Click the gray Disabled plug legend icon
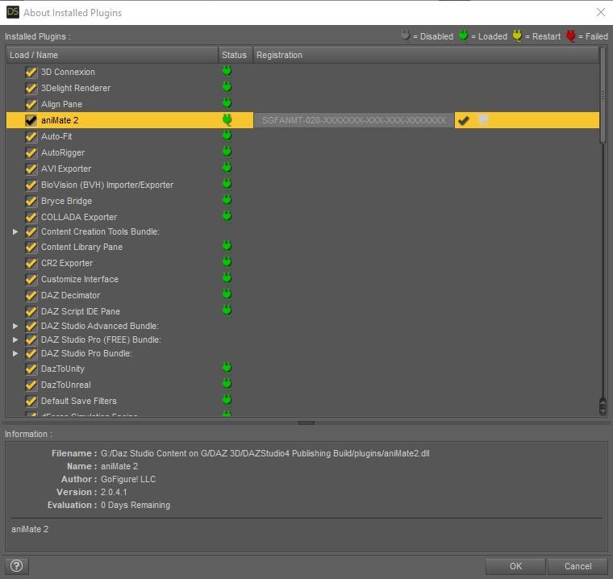The width and height of the screenshot is (613, 579). [406, 35]
